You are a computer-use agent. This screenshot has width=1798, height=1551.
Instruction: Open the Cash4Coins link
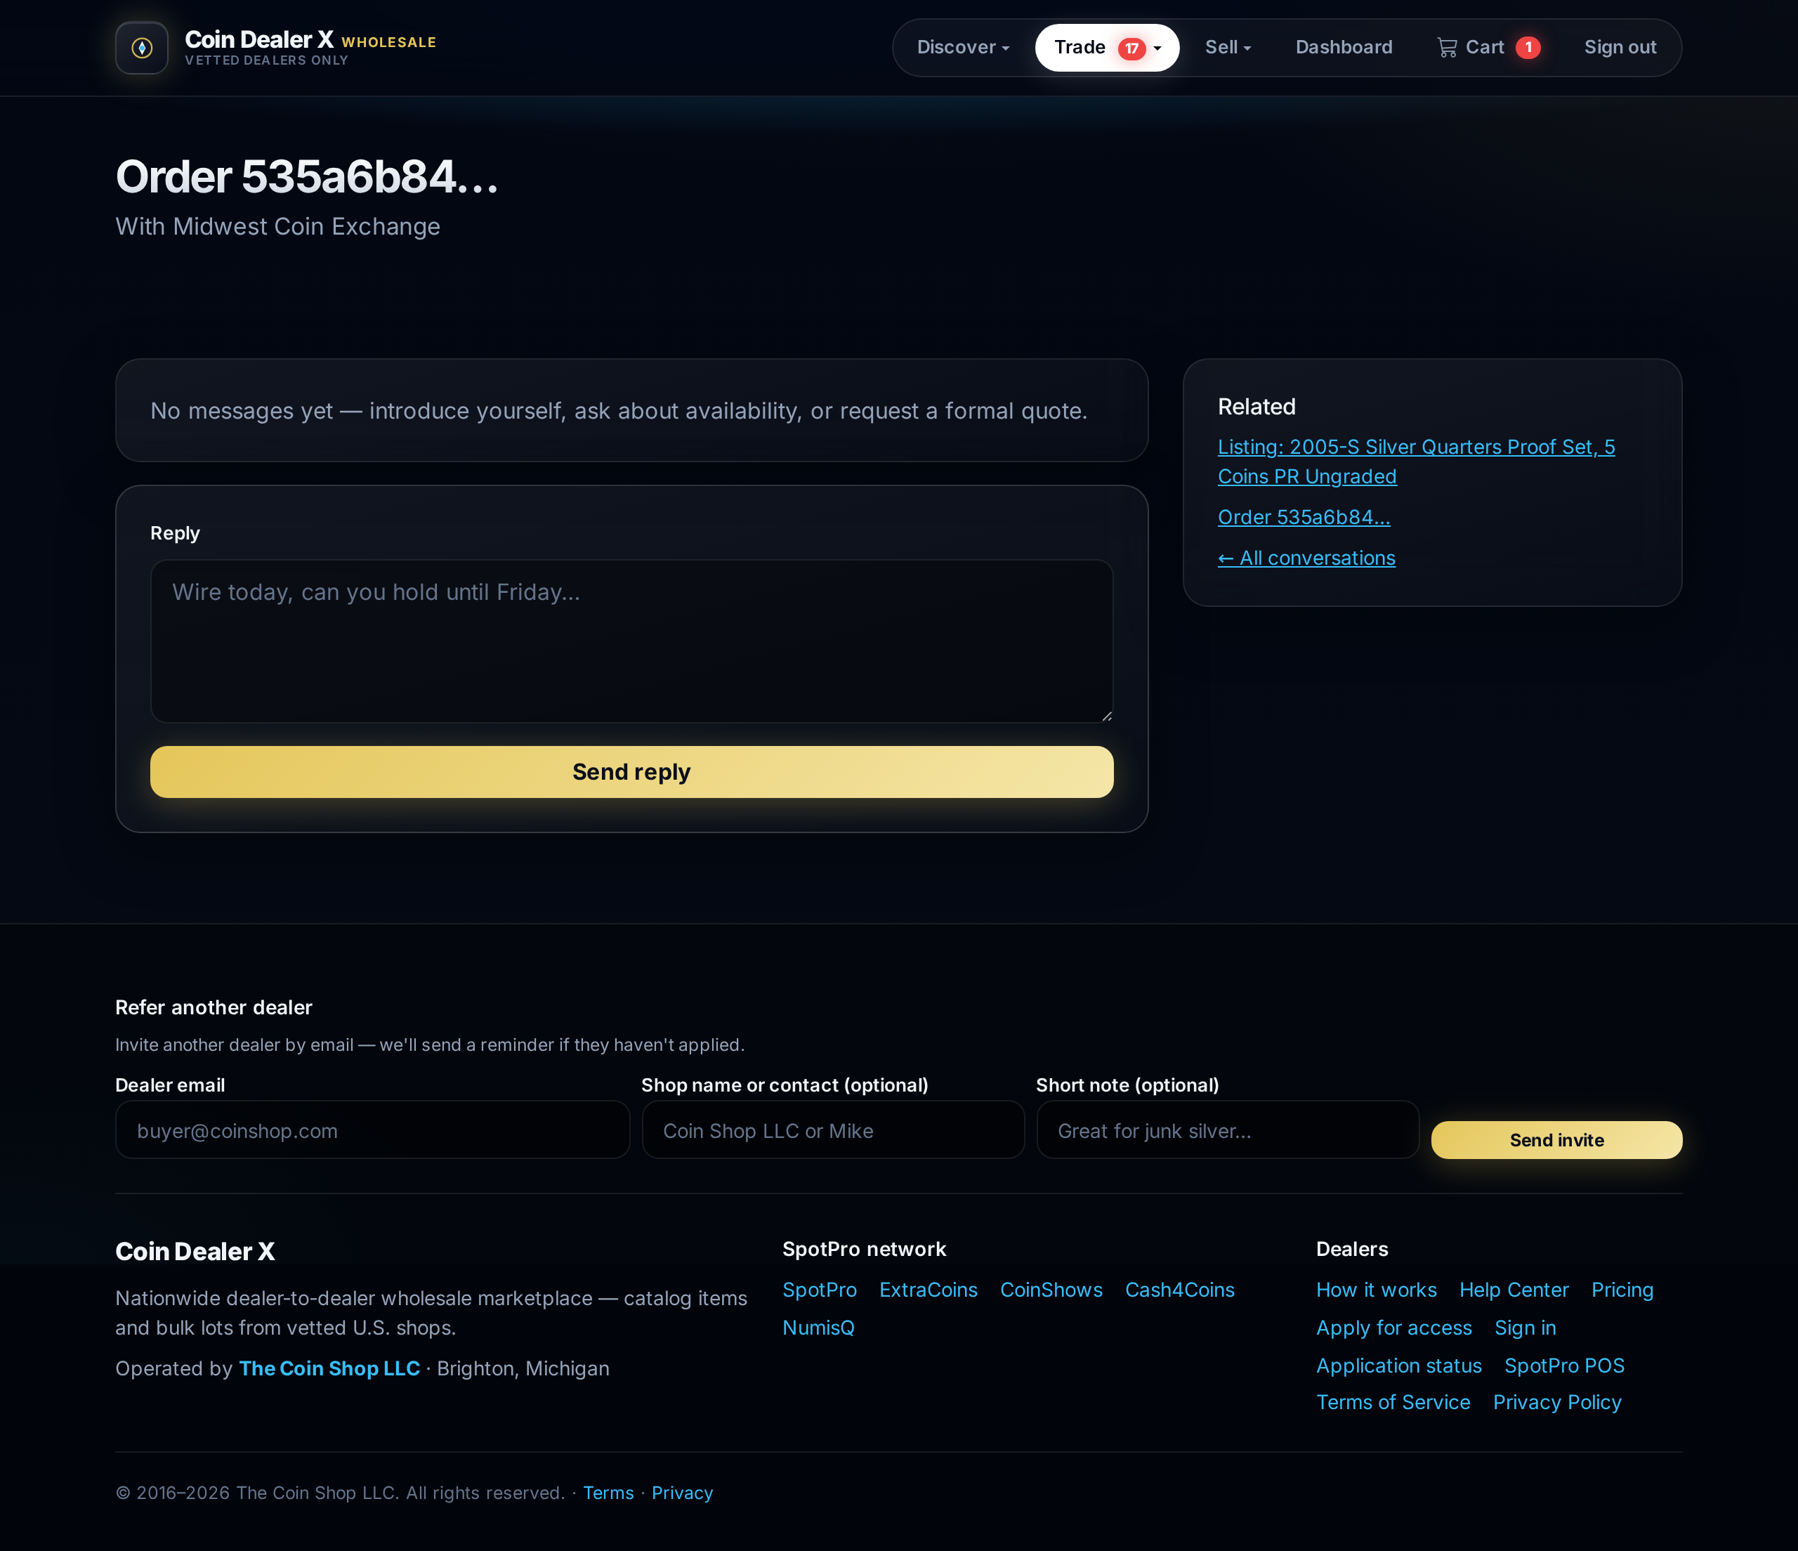tap(1179, 1290)
